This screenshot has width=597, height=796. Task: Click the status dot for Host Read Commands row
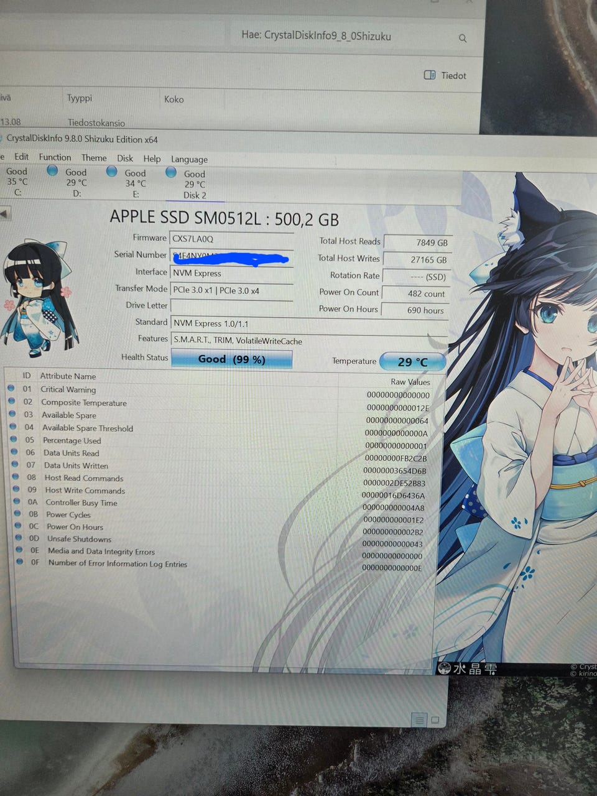(x=16, y=476)
